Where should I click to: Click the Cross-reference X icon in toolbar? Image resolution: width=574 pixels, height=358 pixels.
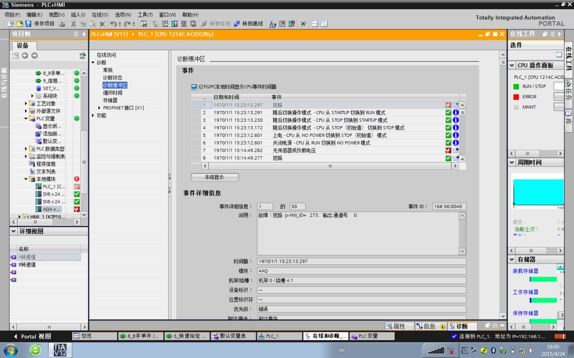point(303,24)
